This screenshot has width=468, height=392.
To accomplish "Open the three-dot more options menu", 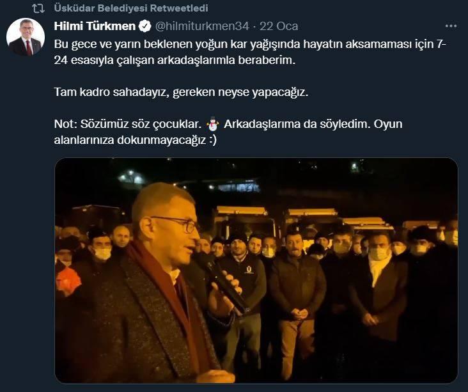I will [451, 26].
